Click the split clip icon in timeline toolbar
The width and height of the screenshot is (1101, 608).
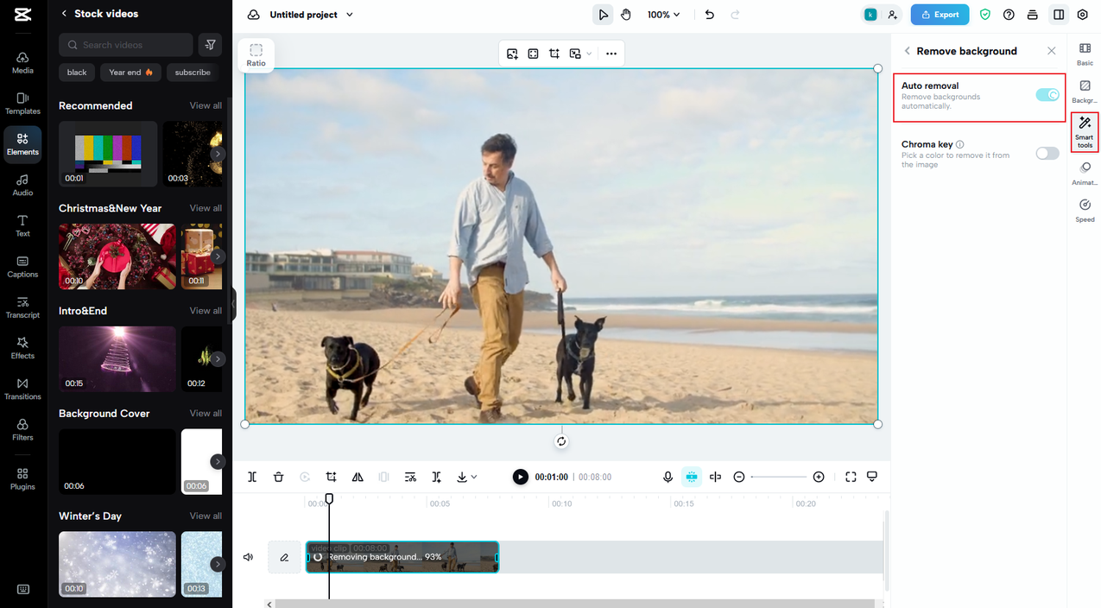[x=252, y=477]
